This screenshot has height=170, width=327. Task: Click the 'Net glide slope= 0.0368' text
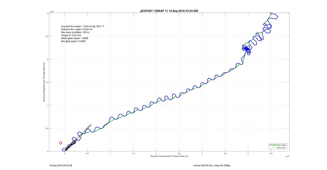pos(73,41)
